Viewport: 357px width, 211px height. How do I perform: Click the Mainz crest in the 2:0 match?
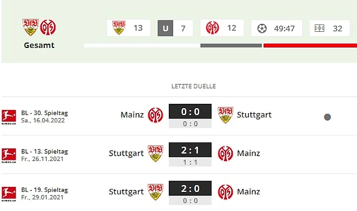225,191
